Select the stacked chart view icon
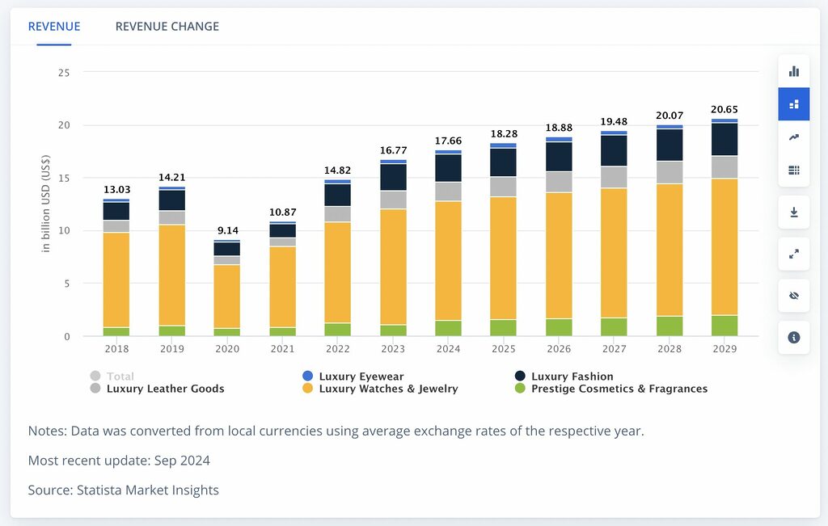 tap(793, 104)
